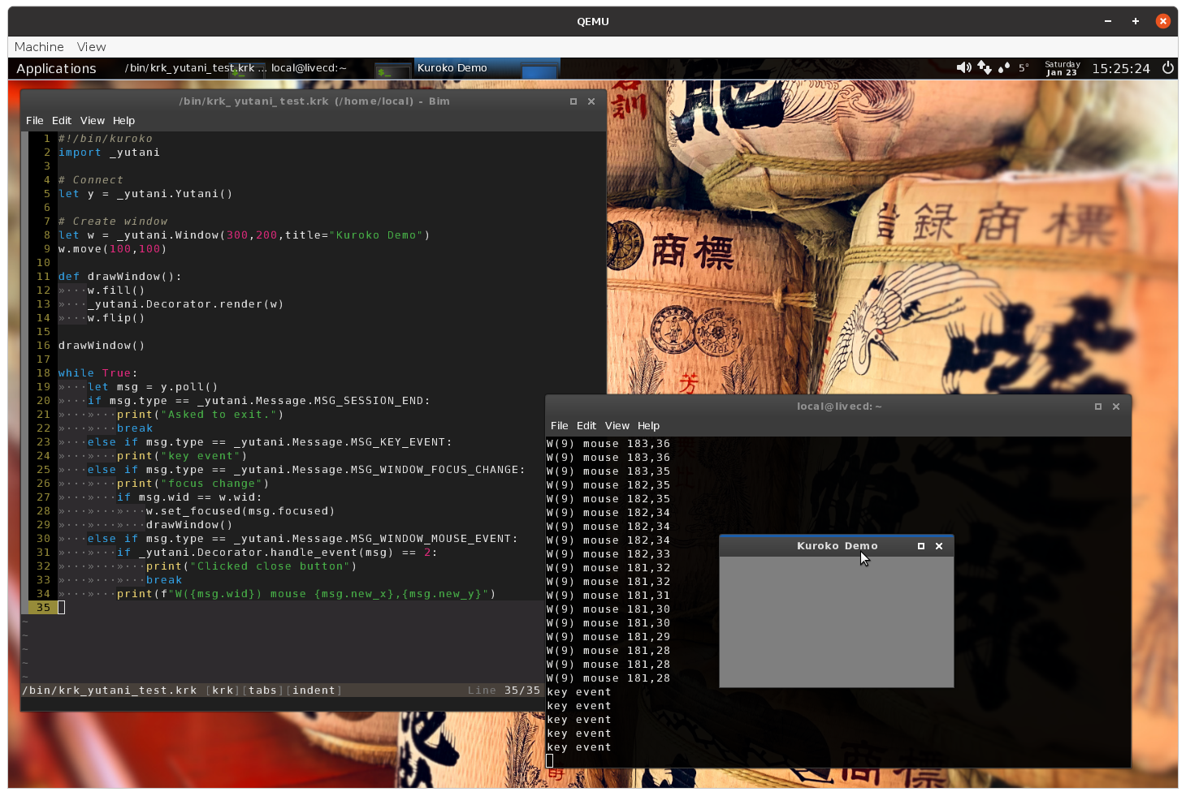This screenshot has height=796, width=1186.
Task: Click the terminal prompt cursor area
Action: tap(550, 759)
